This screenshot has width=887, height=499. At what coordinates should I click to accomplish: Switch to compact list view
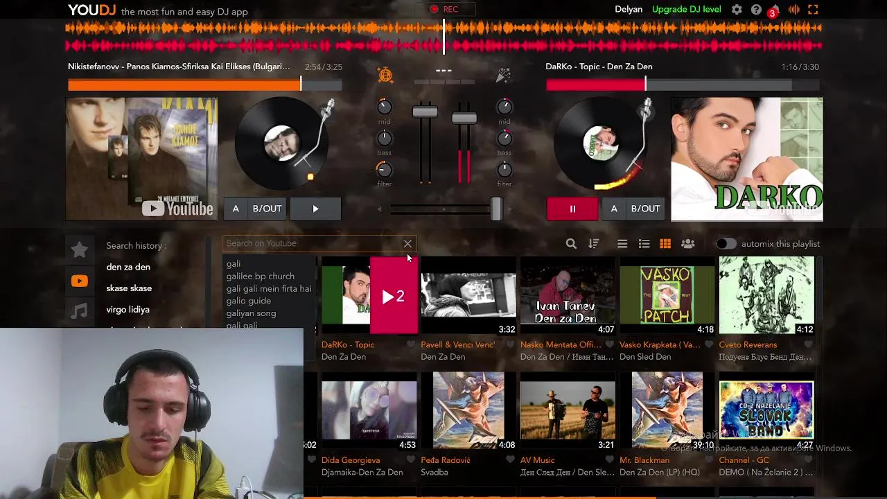point(622,244)
